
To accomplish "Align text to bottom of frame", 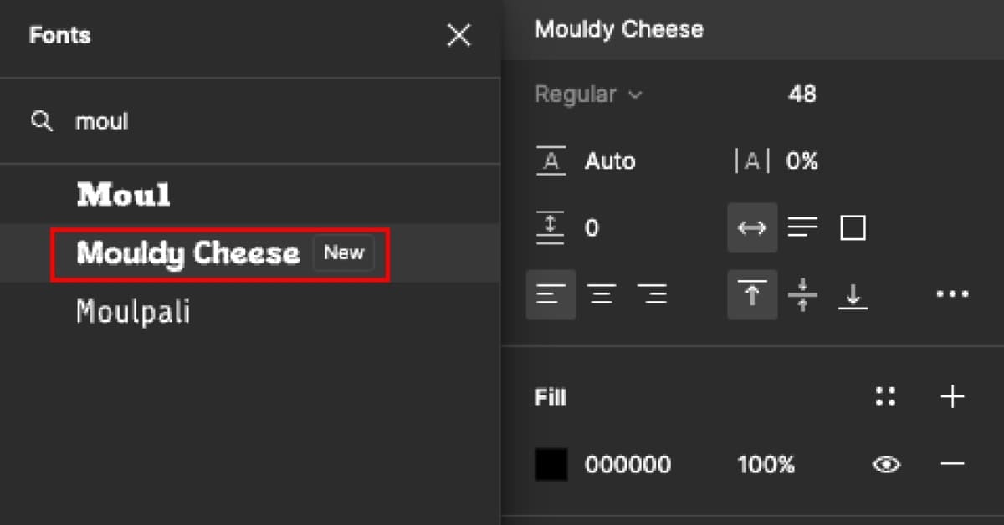I will tap(853, 294).
